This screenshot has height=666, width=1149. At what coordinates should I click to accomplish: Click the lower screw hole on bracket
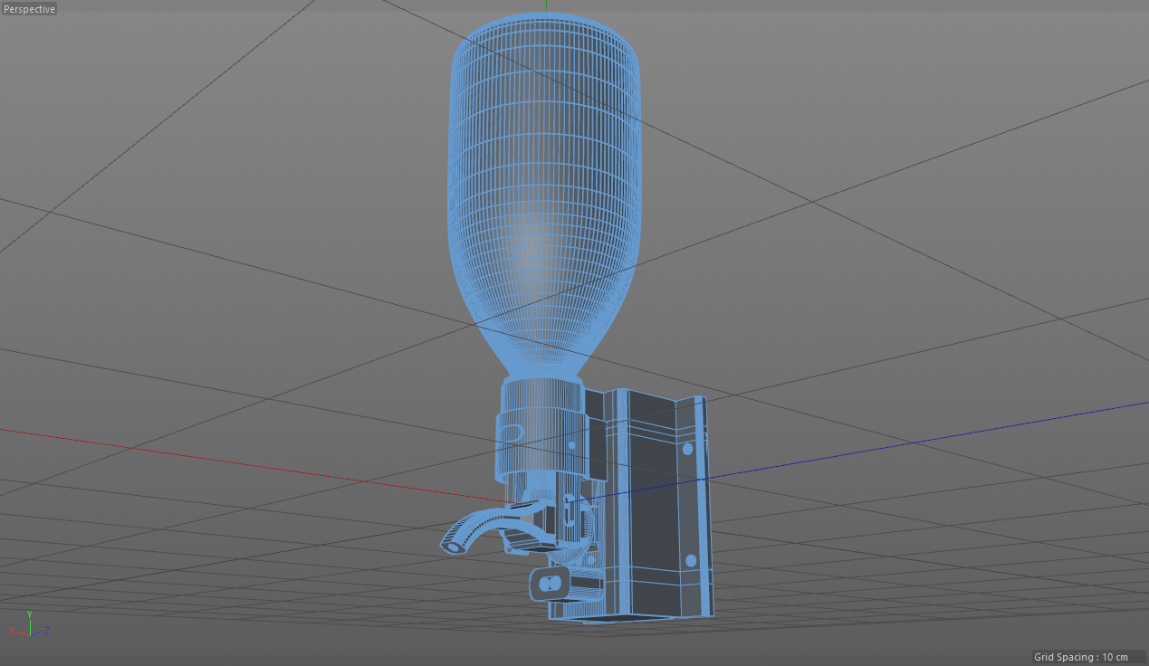(x=691, y=561)
